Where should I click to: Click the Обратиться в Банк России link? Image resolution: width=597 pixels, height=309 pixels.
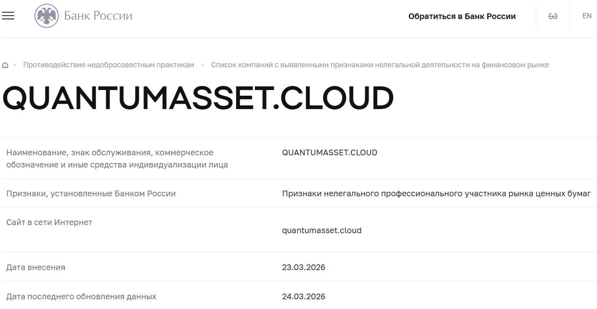[462, 16]
